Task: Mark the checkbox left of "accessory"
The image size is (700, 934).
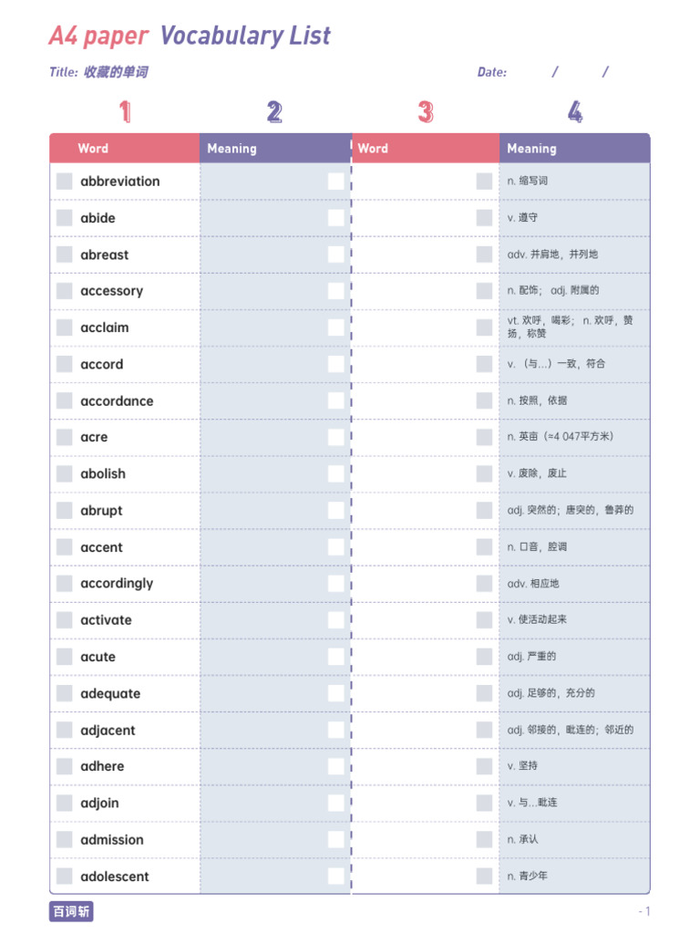Action: point(64,291)
